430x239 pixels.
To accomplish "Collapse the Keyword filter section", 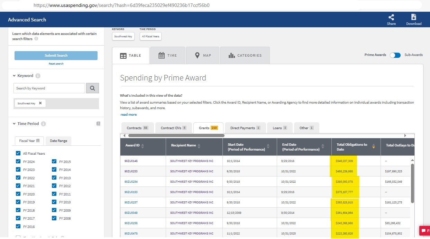I will coord(14,76).
